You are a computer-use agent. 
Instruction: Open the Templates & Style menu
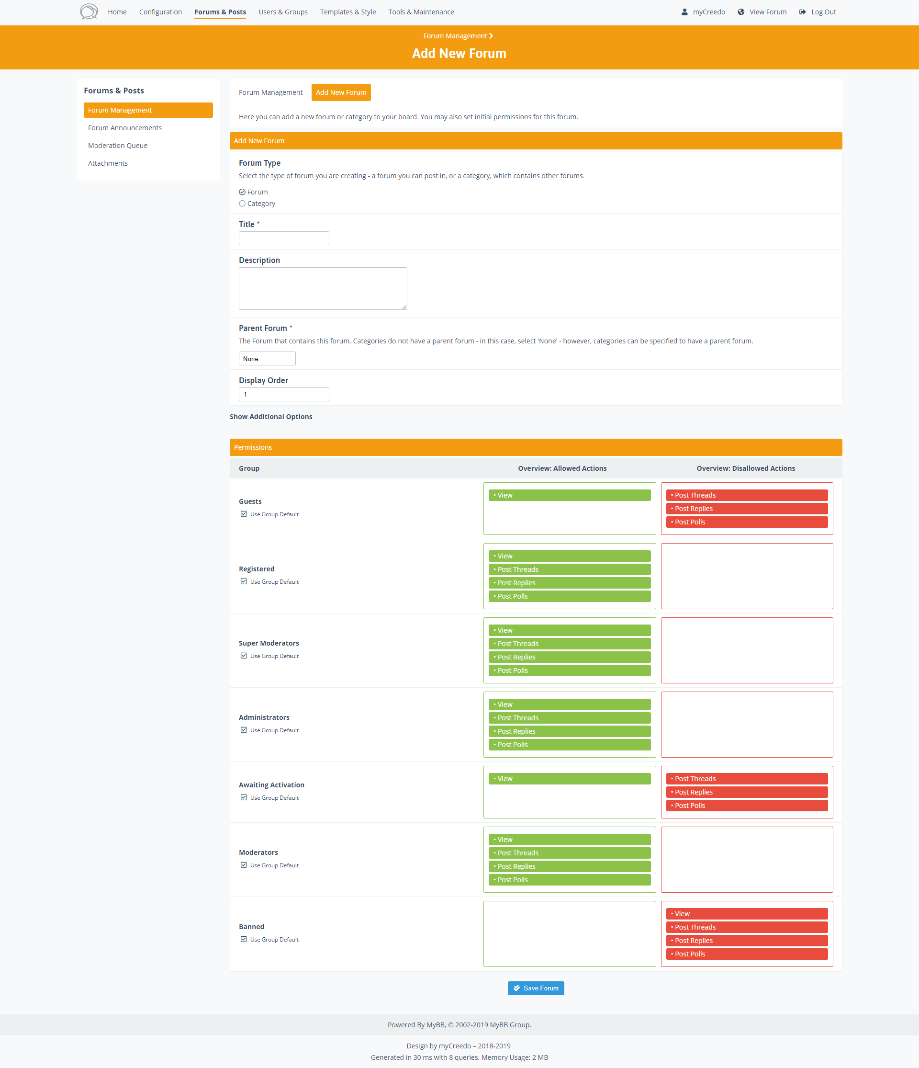347,12
